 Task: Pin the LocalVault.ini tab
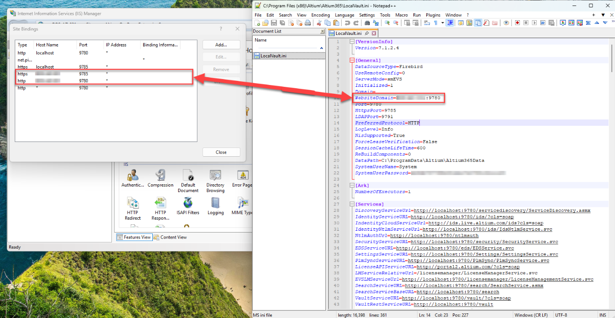366,33
